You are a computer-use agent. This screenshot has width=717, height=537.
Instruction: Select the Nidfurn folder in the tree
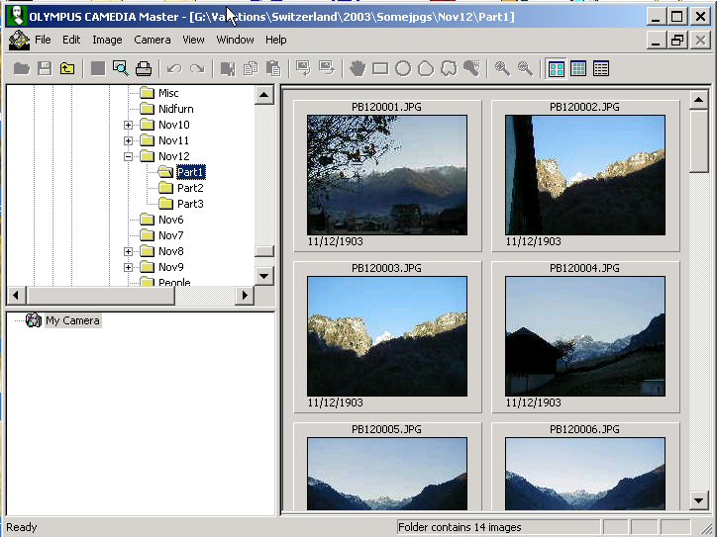click(x=177, y=109)
